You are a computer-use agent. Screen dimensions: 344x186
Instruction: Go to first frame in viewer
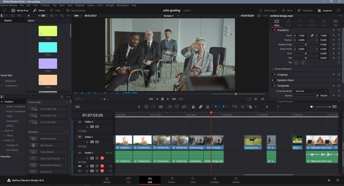tap(151, 99)
